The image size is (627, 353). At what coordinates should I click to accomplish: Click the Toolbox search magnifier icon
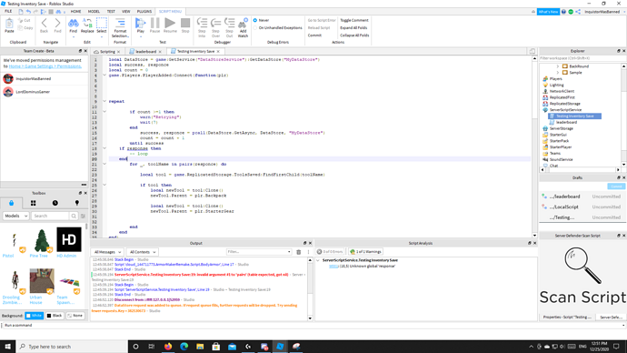click(x=74, y=216)
